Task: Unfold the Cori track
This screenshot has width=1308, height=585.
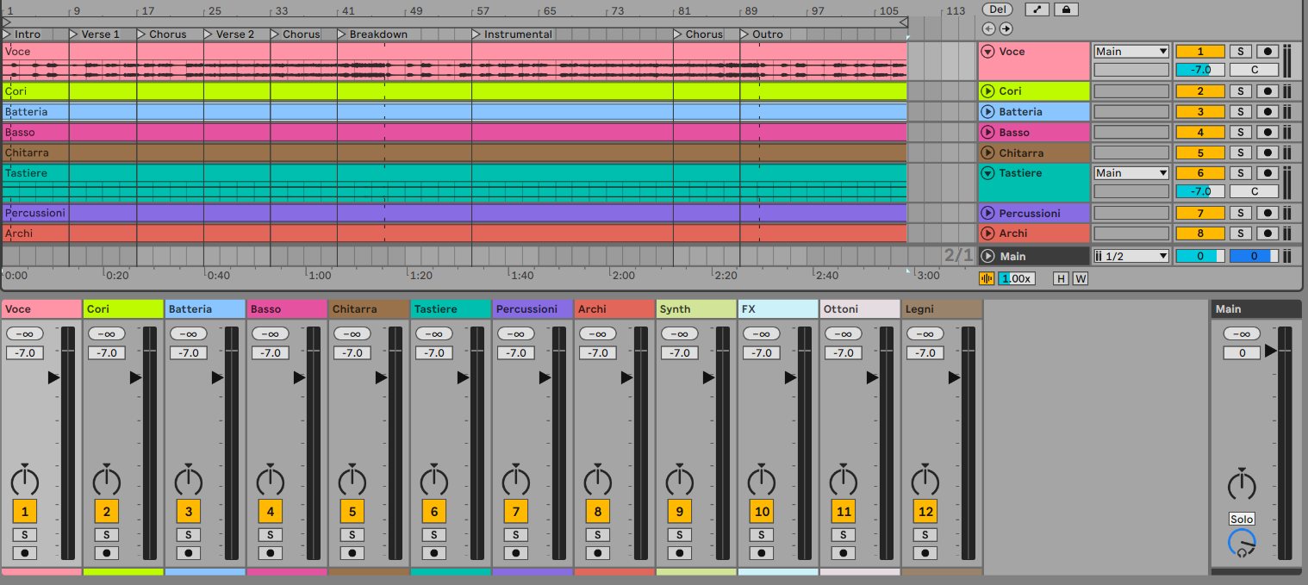Action: coord(988,91)
